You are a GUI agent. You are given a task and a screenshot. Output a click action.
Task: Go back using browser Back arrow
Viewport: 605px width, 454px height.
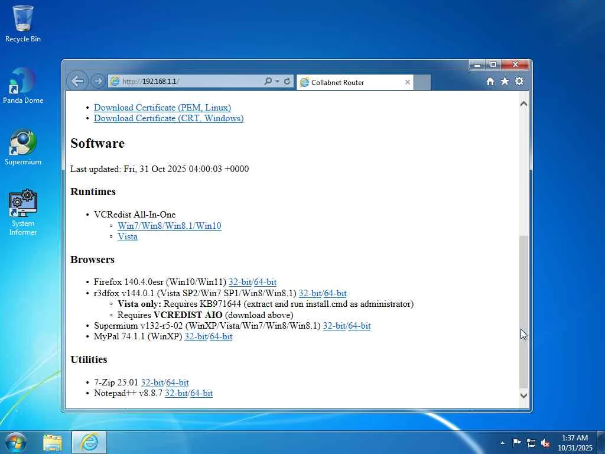point(77,81)
